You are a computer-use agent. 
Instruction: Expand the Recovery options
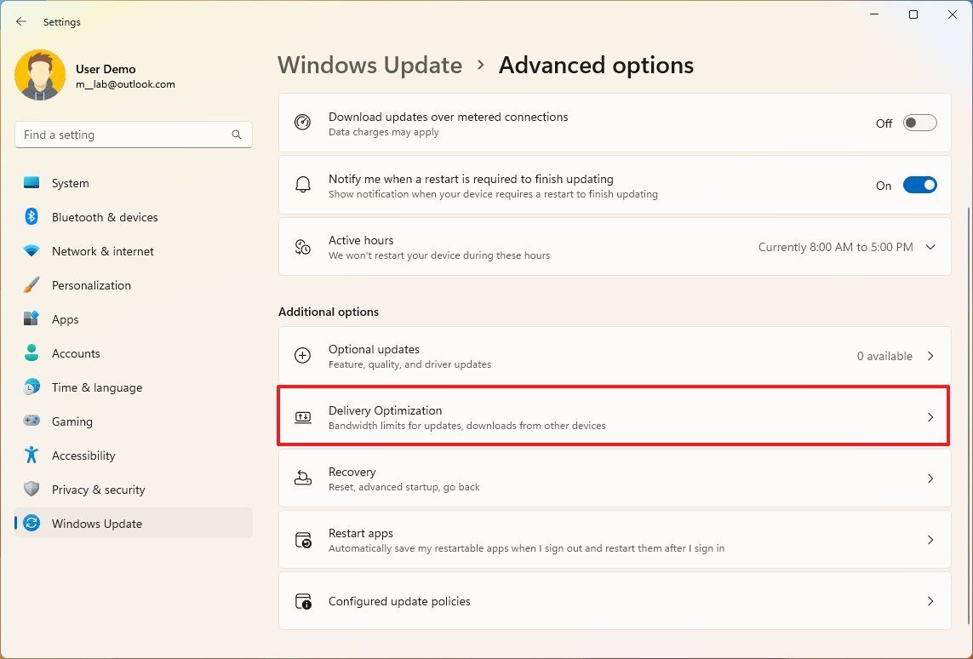(x=613, y=478)
